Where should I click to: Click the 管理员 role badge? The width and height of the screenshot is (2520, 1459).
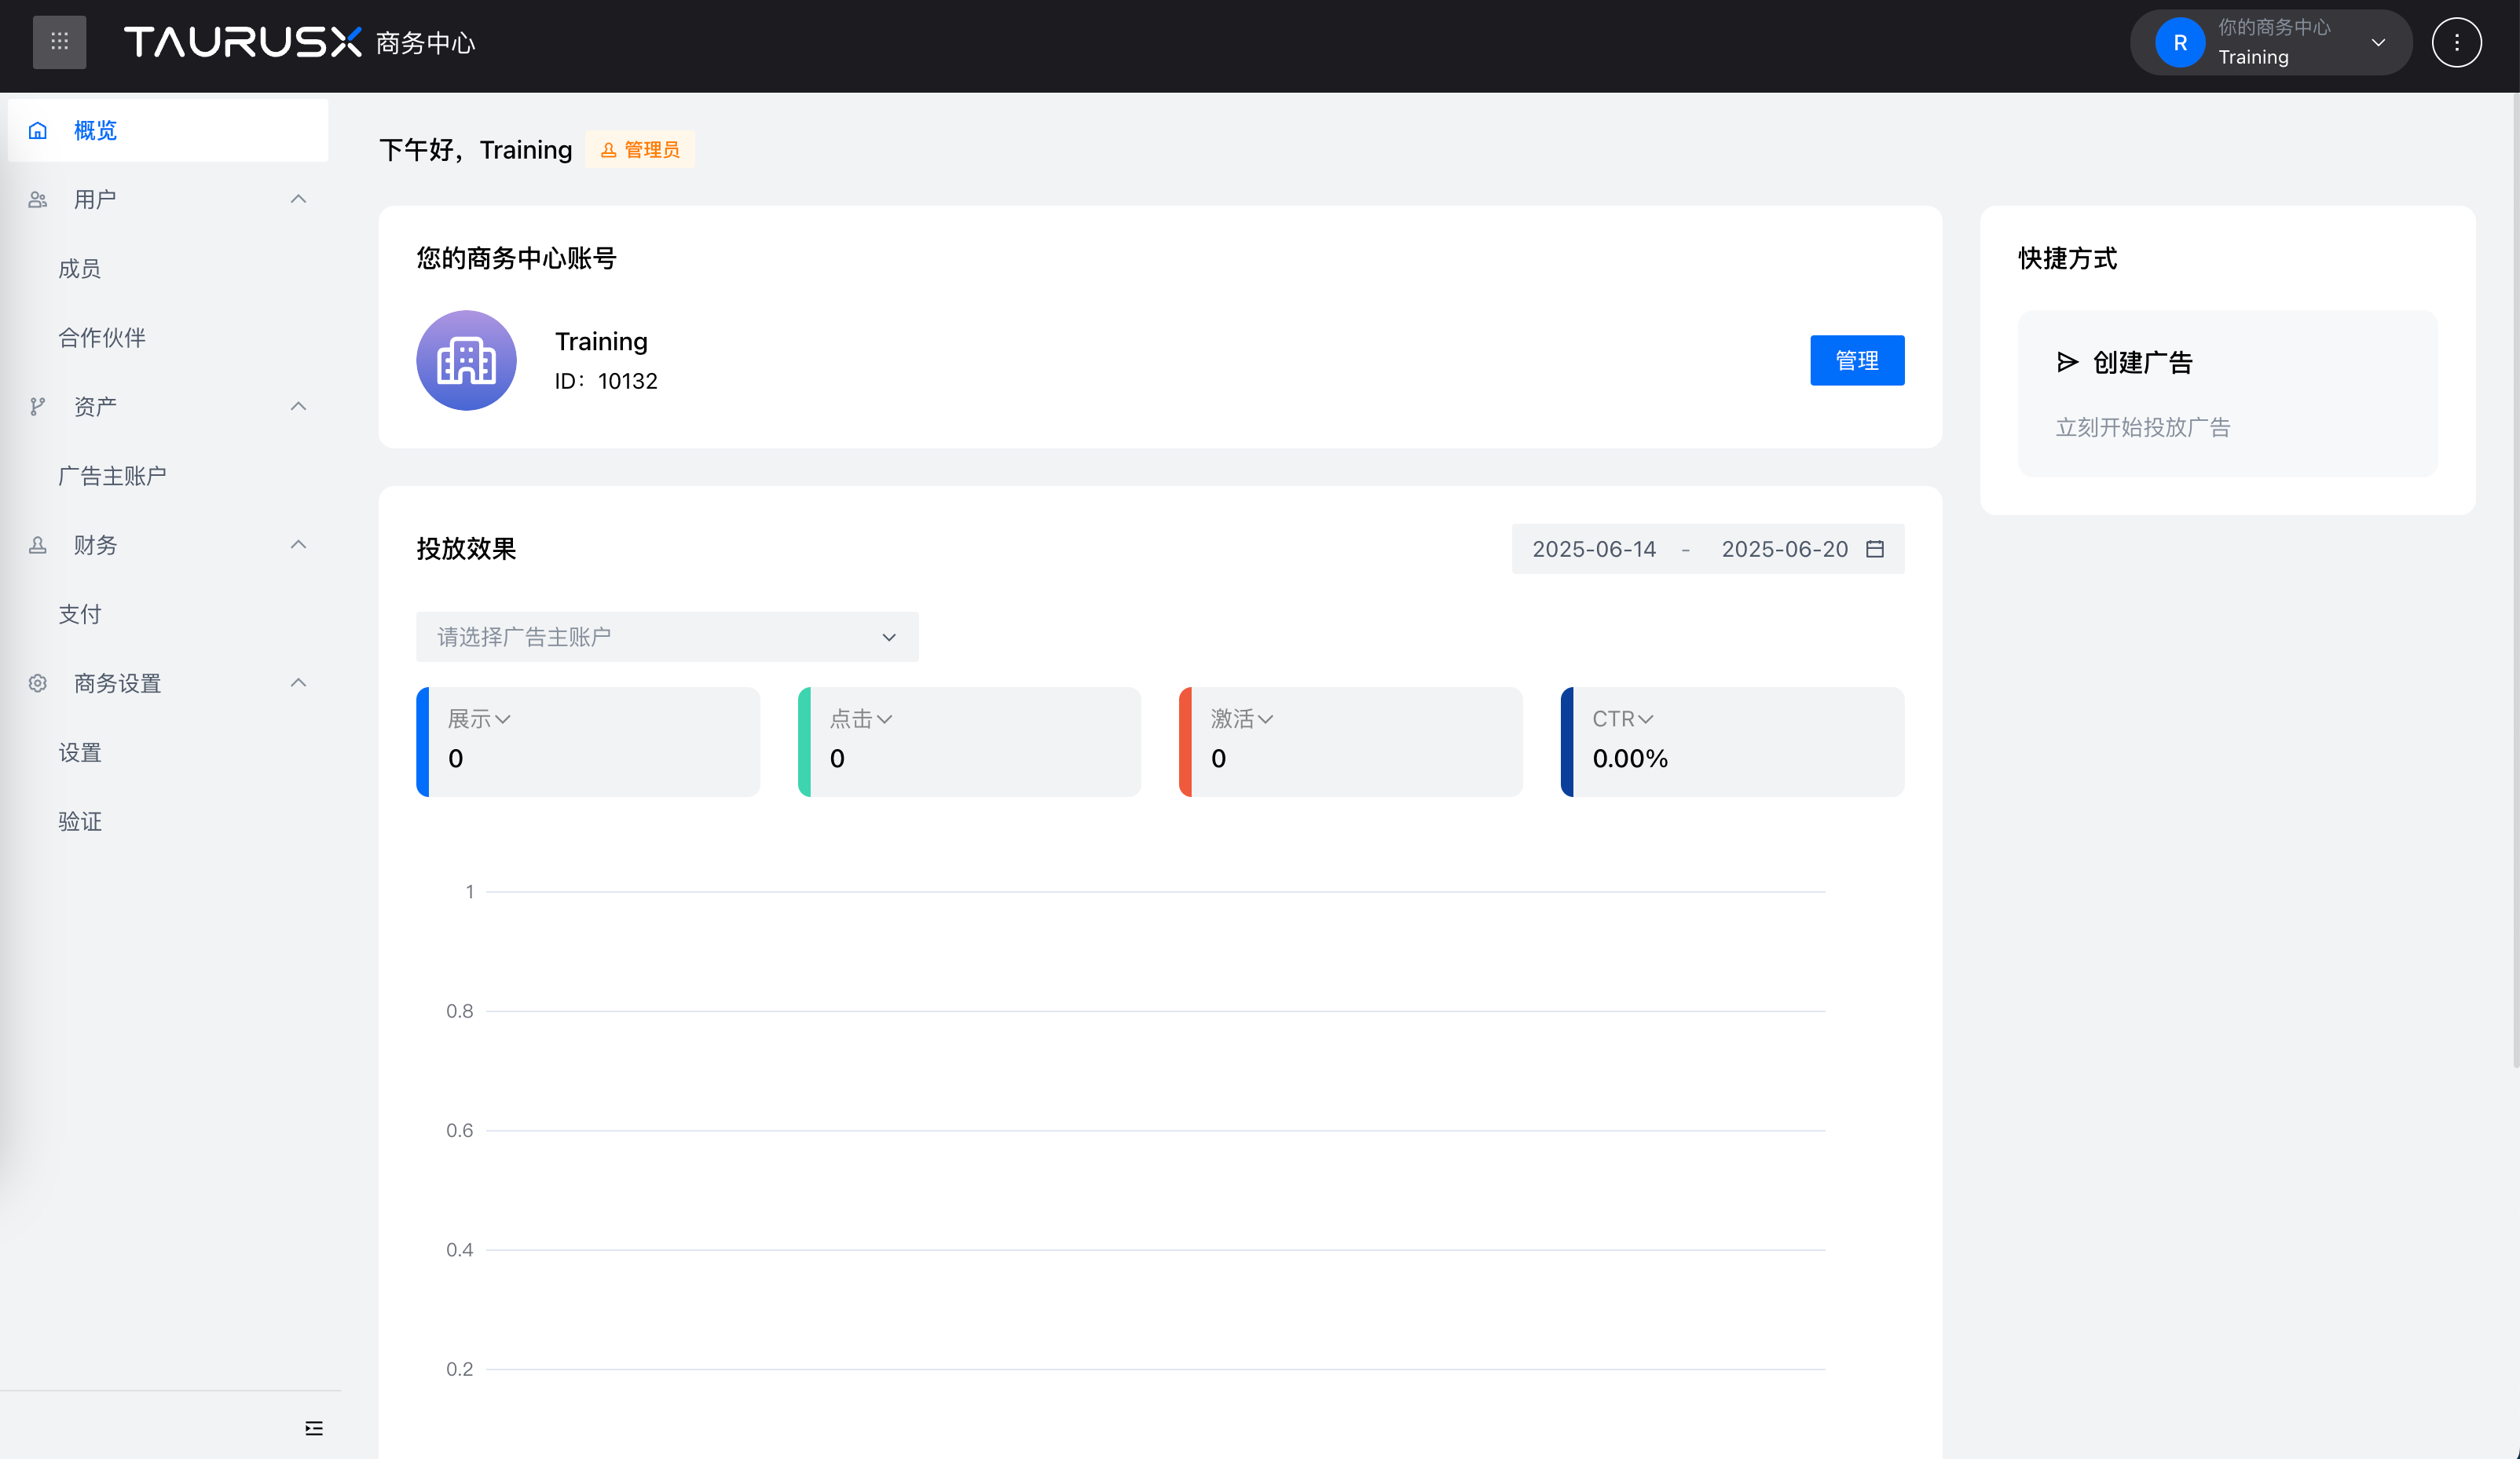pos(640,149)
